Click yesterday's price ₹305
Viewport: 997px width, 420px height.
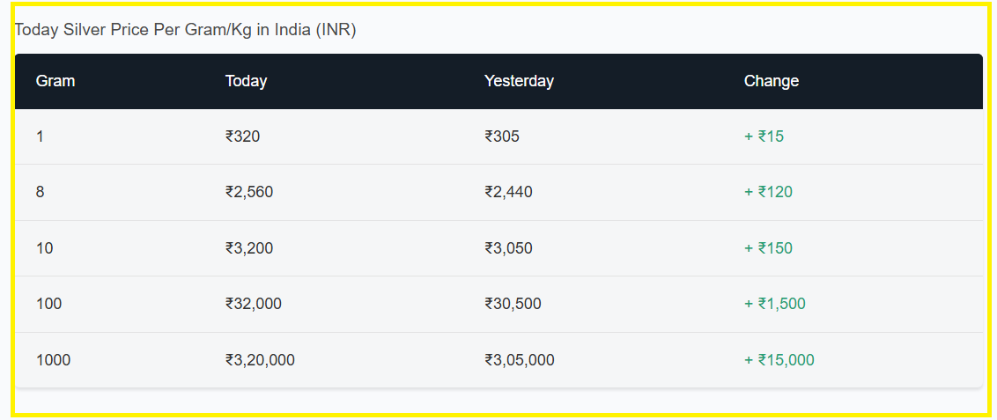tap(502, 136)
